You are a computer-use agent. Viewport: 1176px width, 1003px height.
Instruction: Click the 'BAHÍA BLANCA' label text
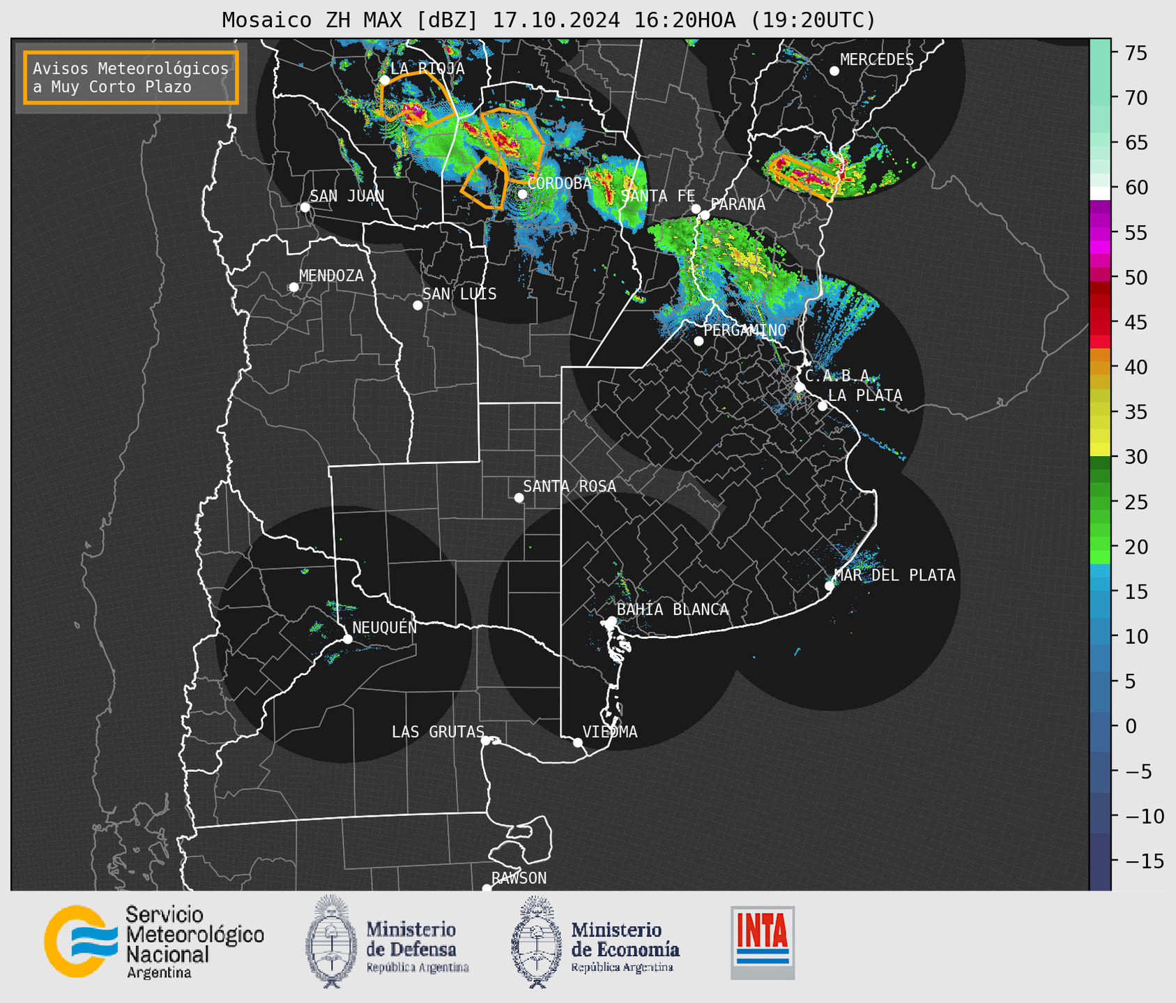[673, 610]
